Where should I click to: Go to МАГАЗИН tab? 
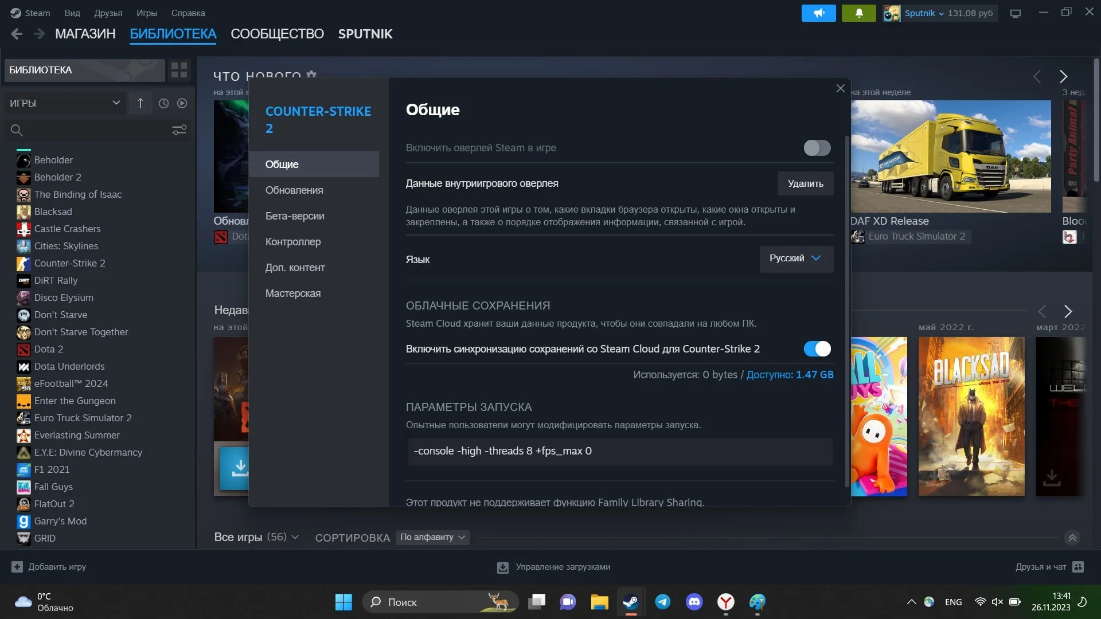coord(85,34)
